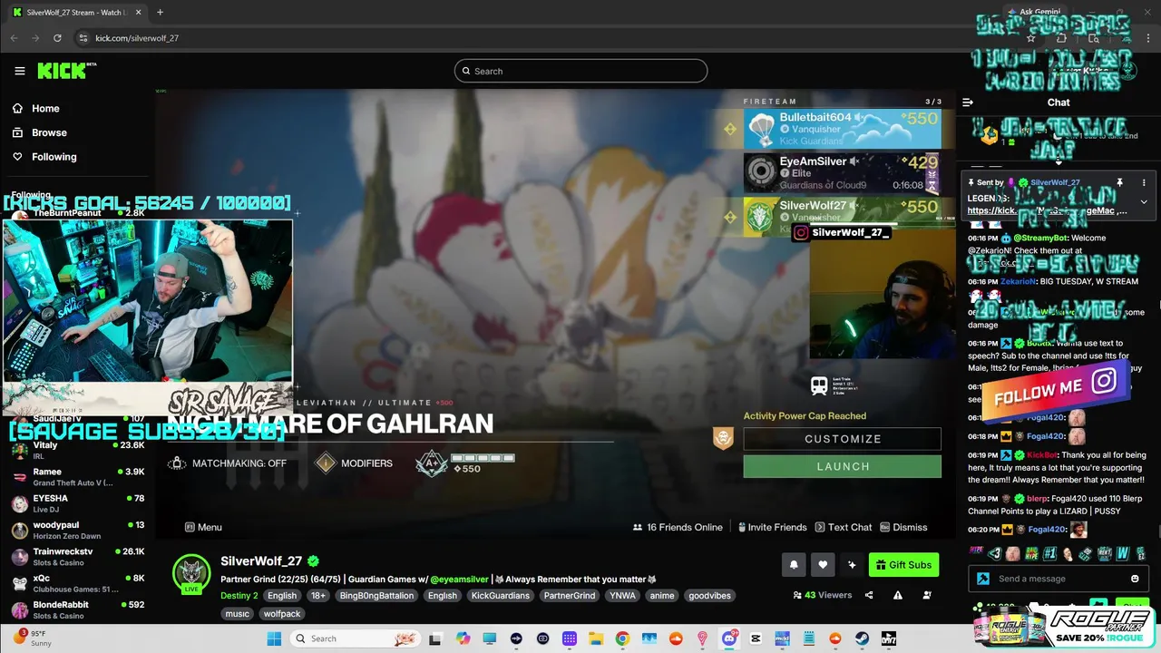
Task: Open Vitaly's channel in sidebar
Action: (77, 450)
